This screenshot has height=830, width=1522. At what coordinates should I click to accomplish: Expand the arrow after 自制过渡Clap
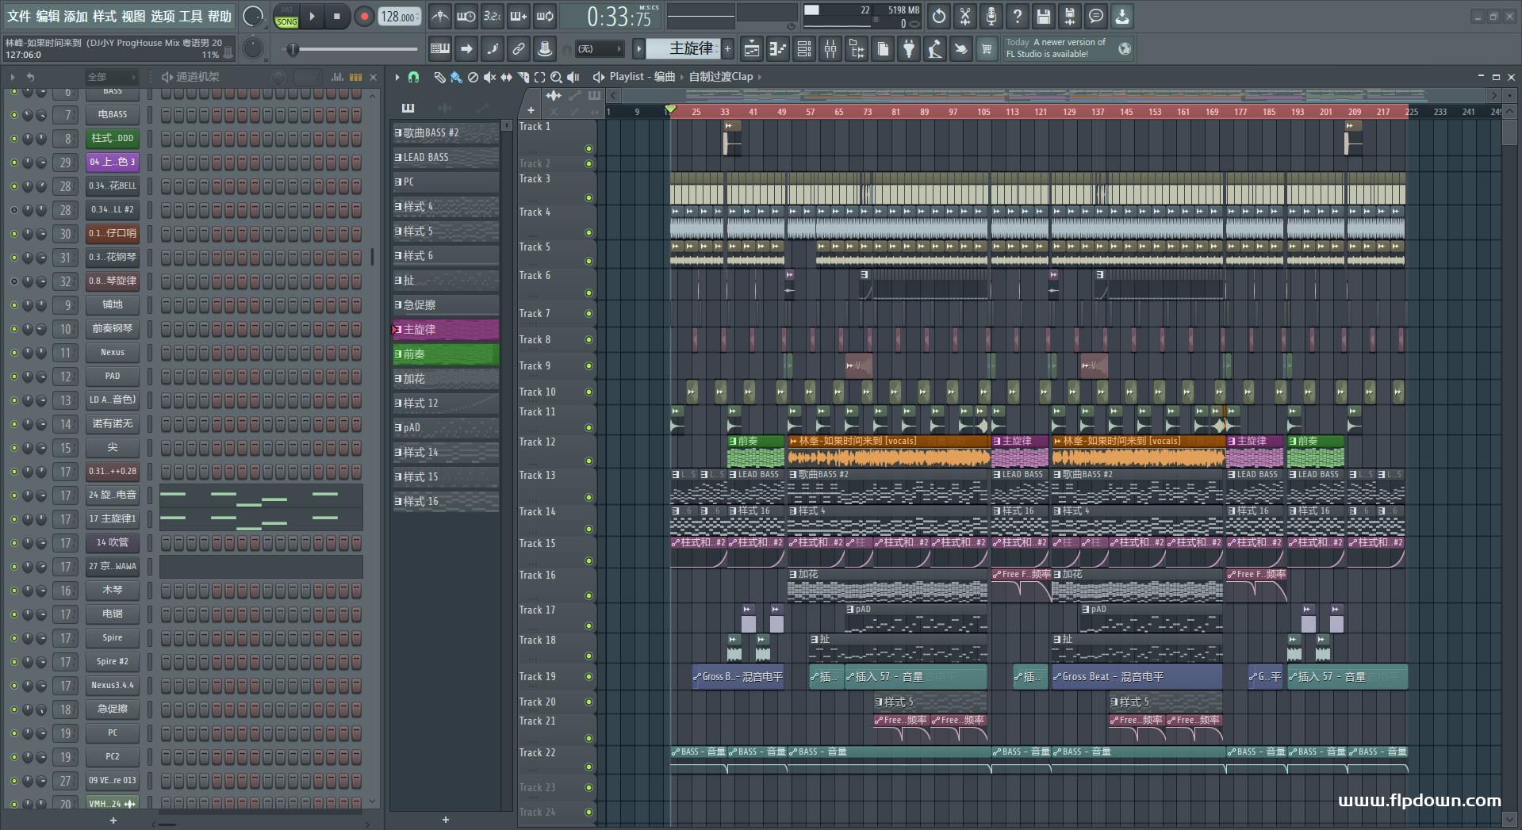pyautogui.click(x=760, y=77)
